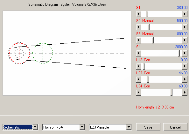Click the Save button
Image resolution: width=189 pixels, height=134 pixels.
148,127
